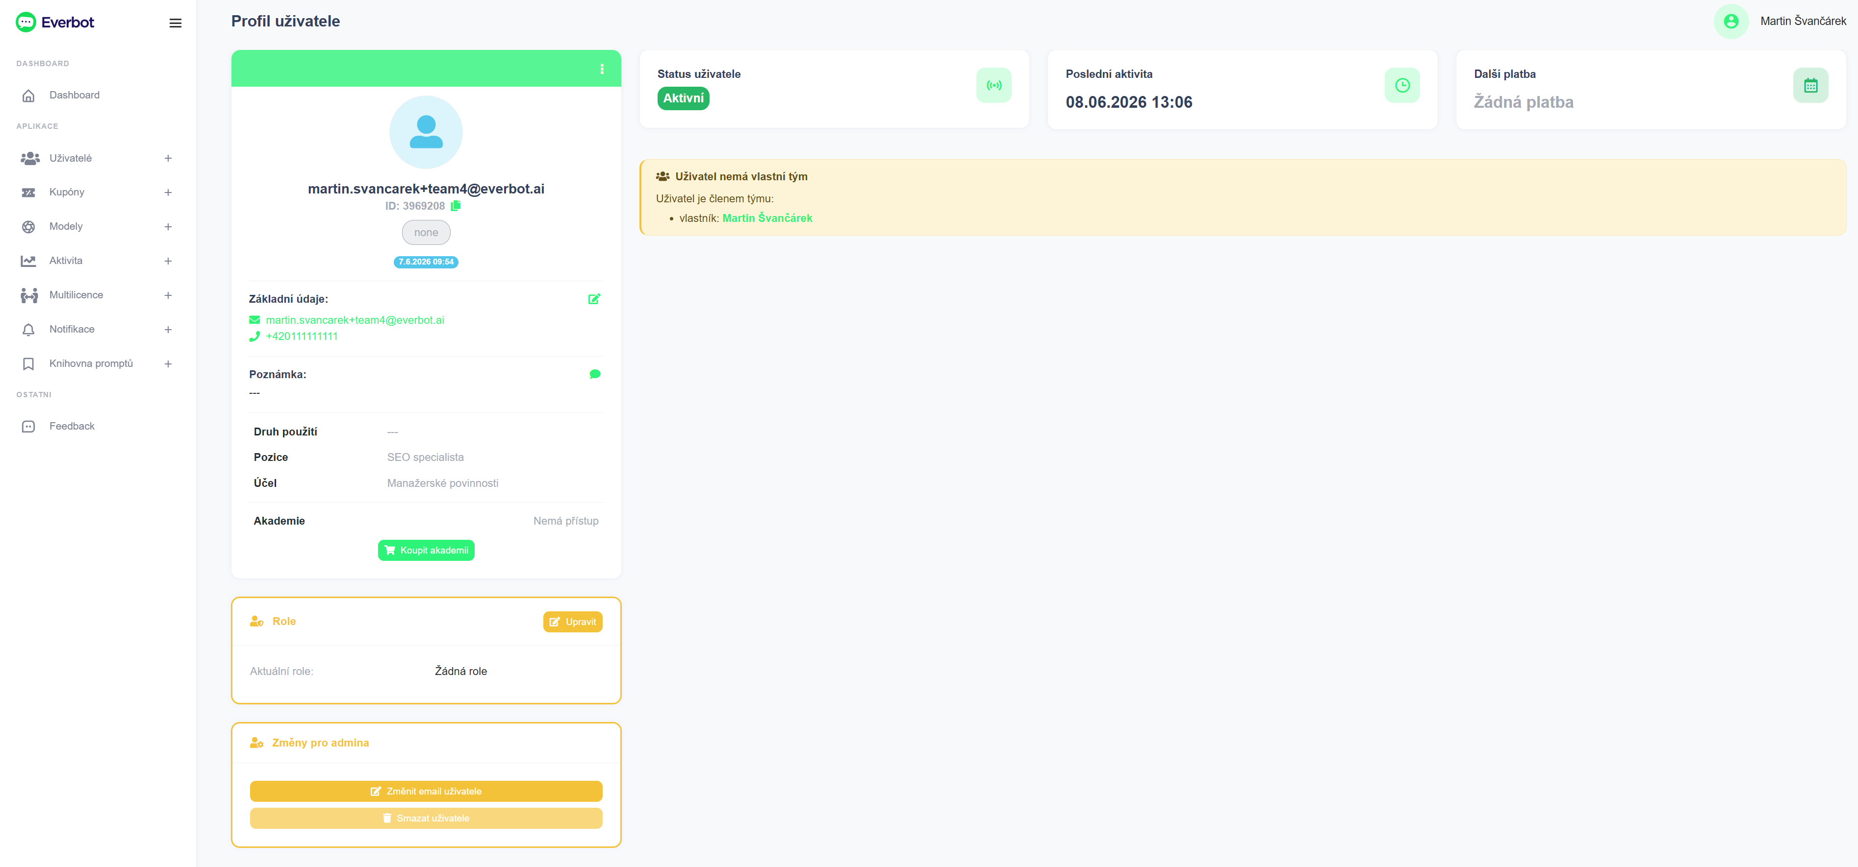
Task: Click the user's email address link
Action: tap(354, 320)
